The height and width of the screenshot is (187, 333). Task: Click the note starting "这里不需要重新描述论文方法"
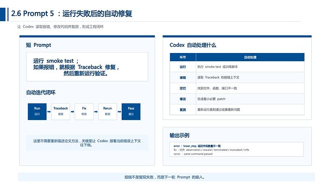(87, 143)
